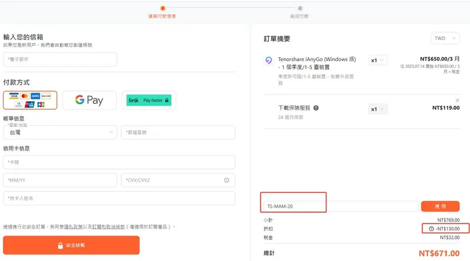Open the iAnyGo product quantity dropdown
Image resolution: width=470 pixels, height=261 pixels.
[378, 60]
